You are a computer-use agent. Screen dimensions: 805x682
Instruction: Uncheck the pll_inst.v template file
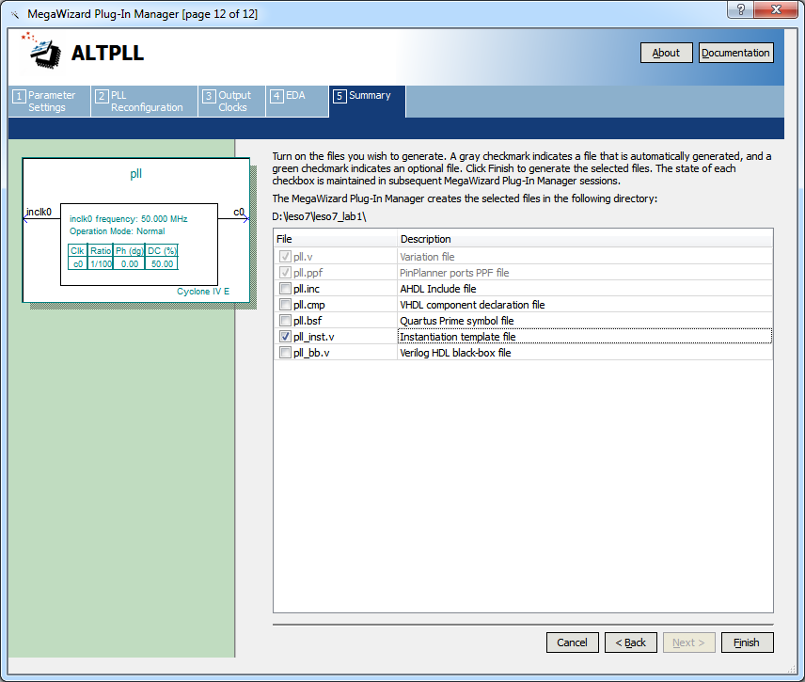(x=285, y=336)
